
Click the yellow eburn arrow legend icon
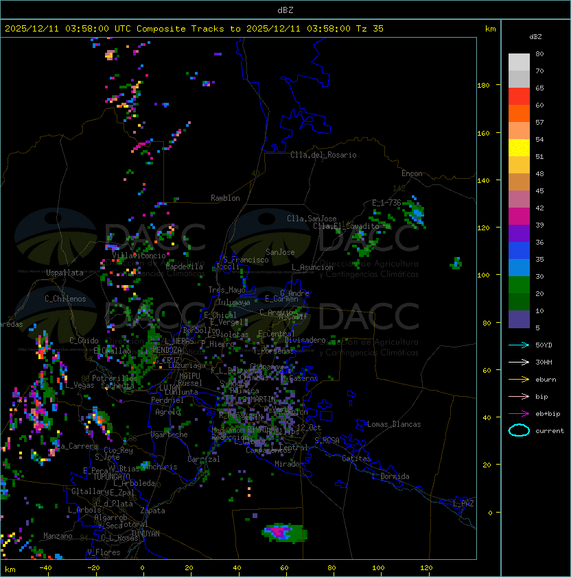[519, 380]
